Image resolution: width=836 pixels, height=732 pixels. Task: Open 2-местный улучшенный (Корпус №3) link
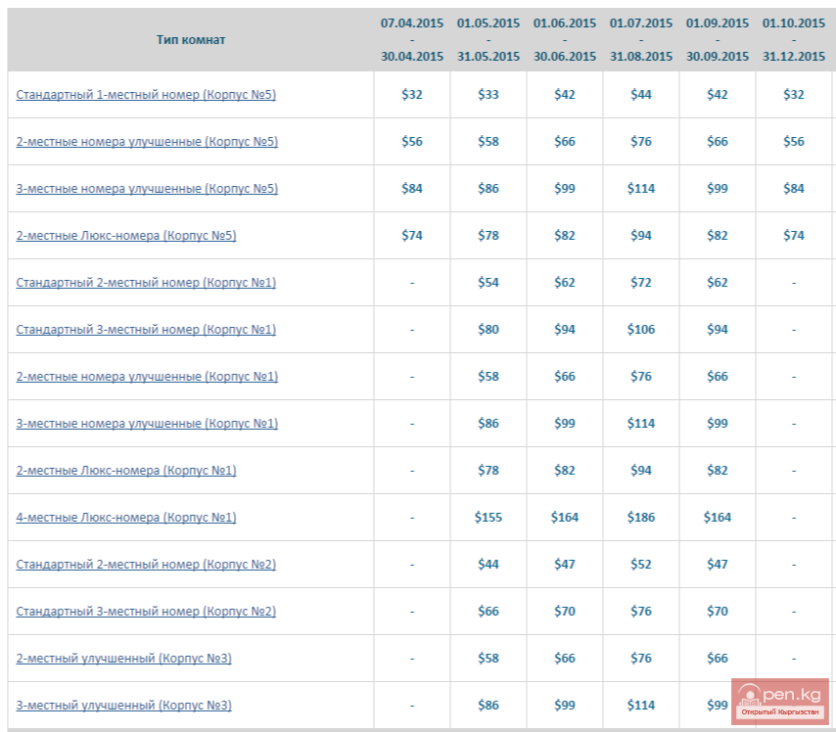click(124, 659)
